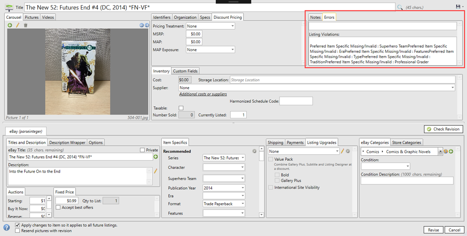Open the eBay category path dropdown arrow
Screen dimensions: 467x236
point(440,152)
